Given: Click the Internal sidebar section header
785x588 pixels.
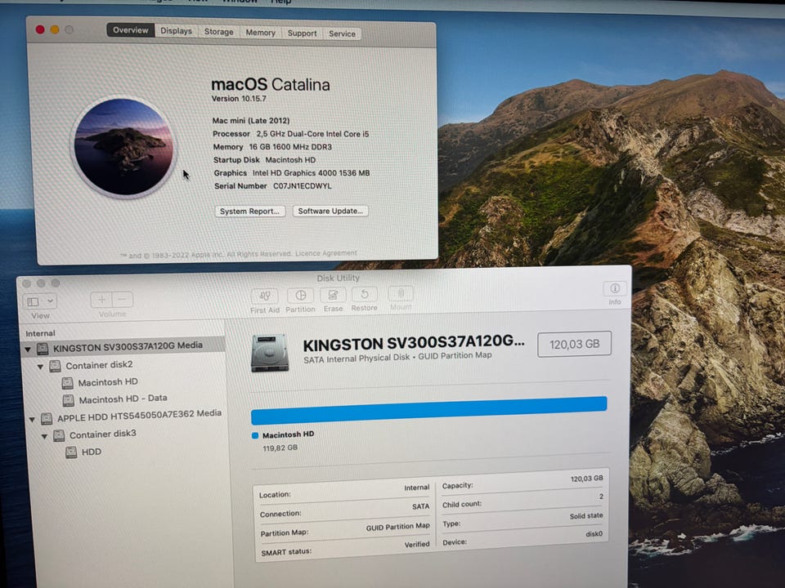Looking at the screenshot, I should pyautogui.click(x=41, y=333).
